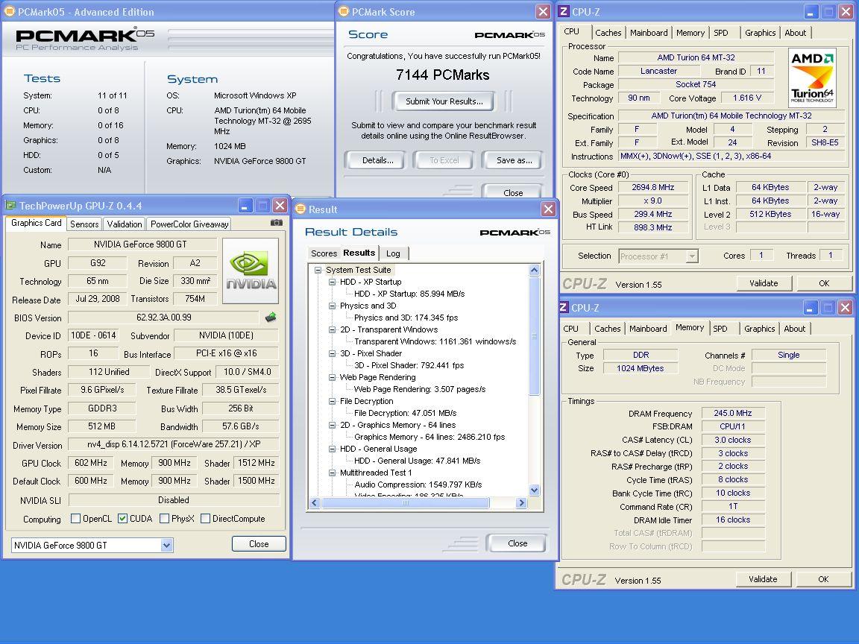Viewport: 859px width, 644px height.
Task: Click Validate in upper CPU-Z window
Action: pos(763,283)
